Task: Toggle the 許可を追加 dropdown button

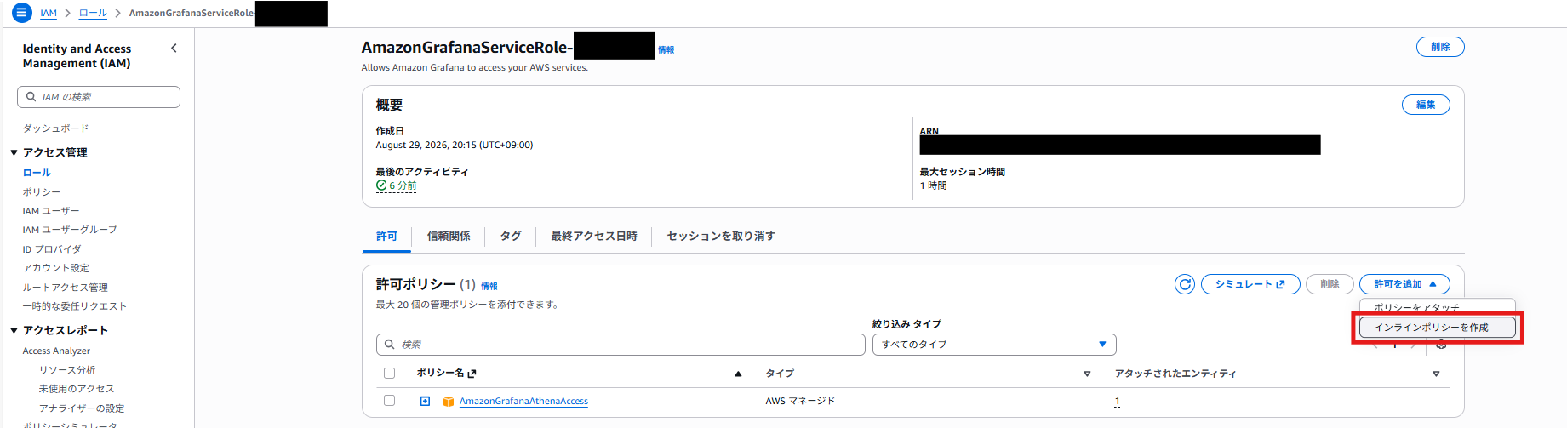Action: [x=1404, y=284]
